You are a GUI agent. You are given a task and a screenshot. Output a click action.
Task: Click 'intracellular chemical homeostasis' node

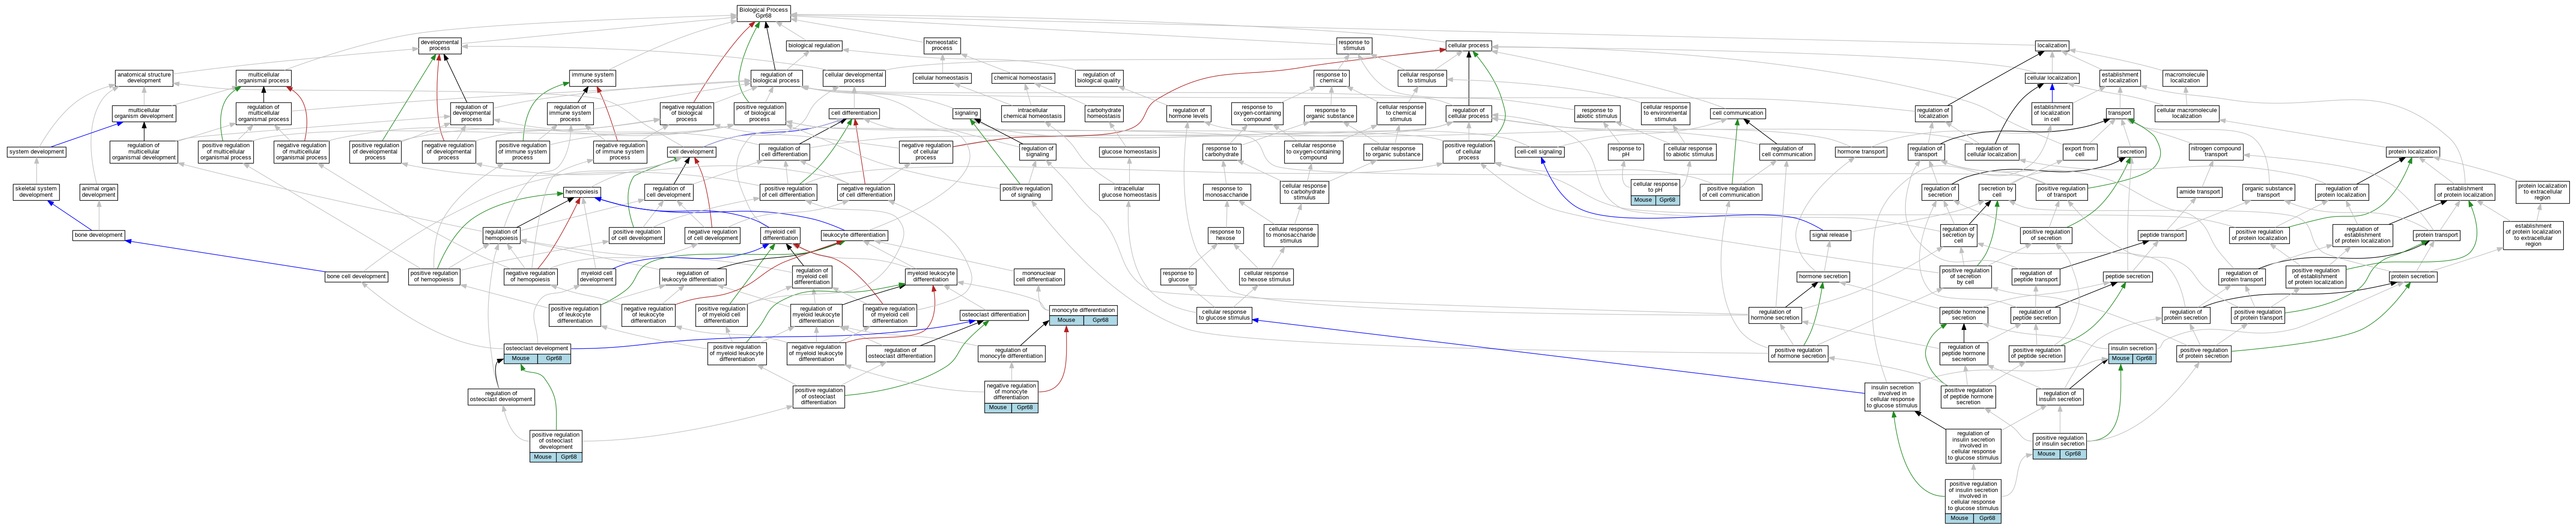pos(1033,113)
